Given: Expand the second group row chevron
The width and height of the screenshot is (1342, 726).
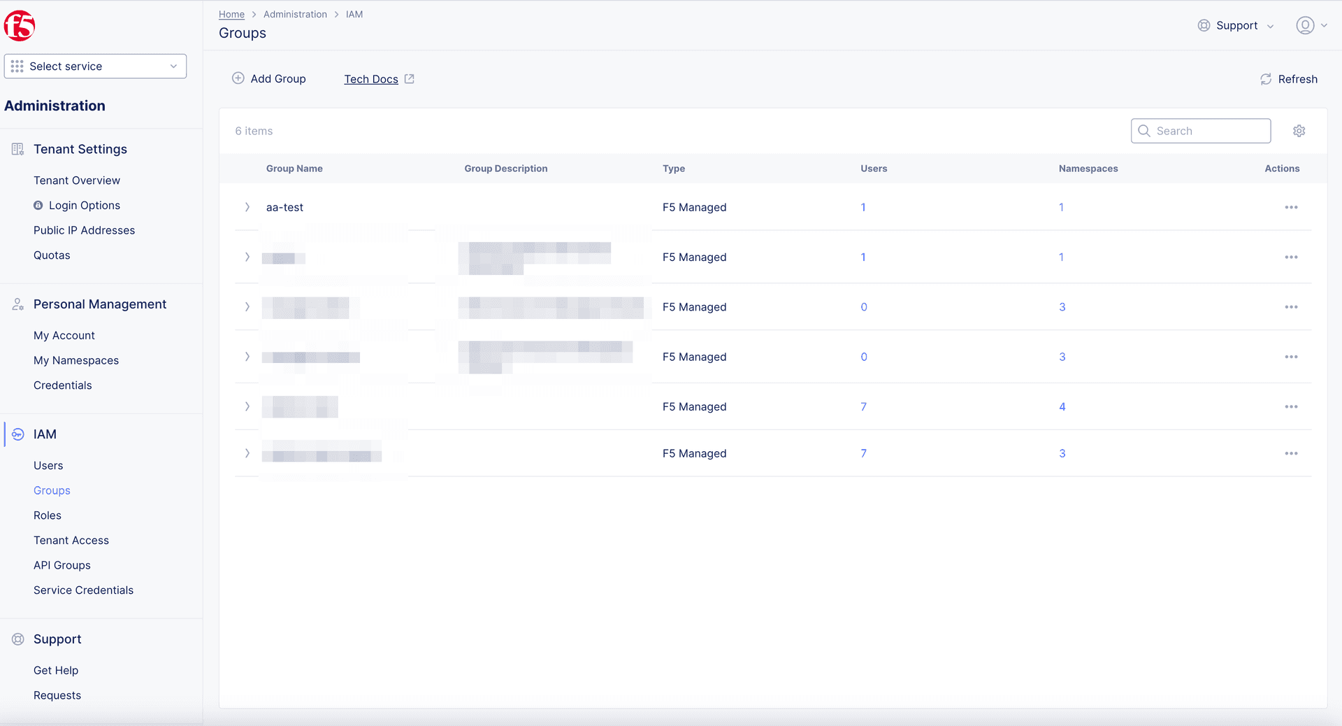Looking at the screenshot, I should pyautogui.click(x=247, y=257).
